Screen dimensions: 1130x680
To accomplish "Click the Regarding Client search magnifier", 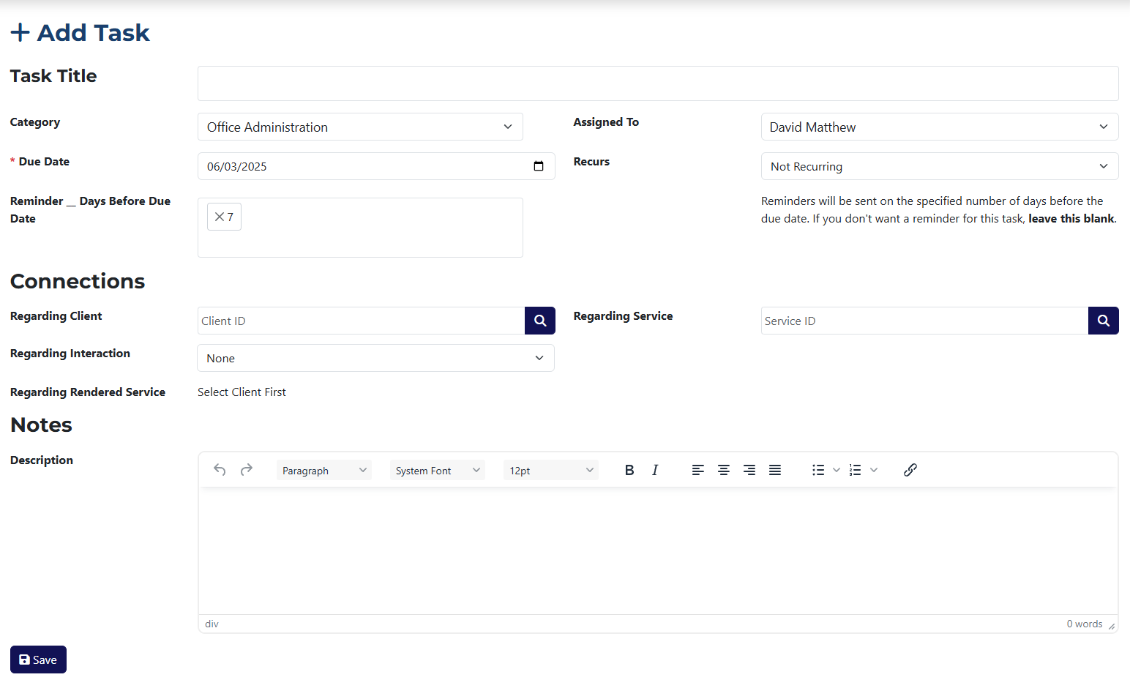I will coord(539,320).
